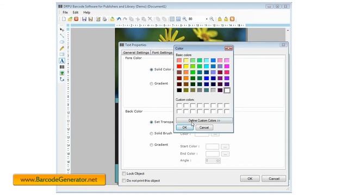Click the Angle value field
The height and width of the screenshot is (195, 348).
click(211, 160)
